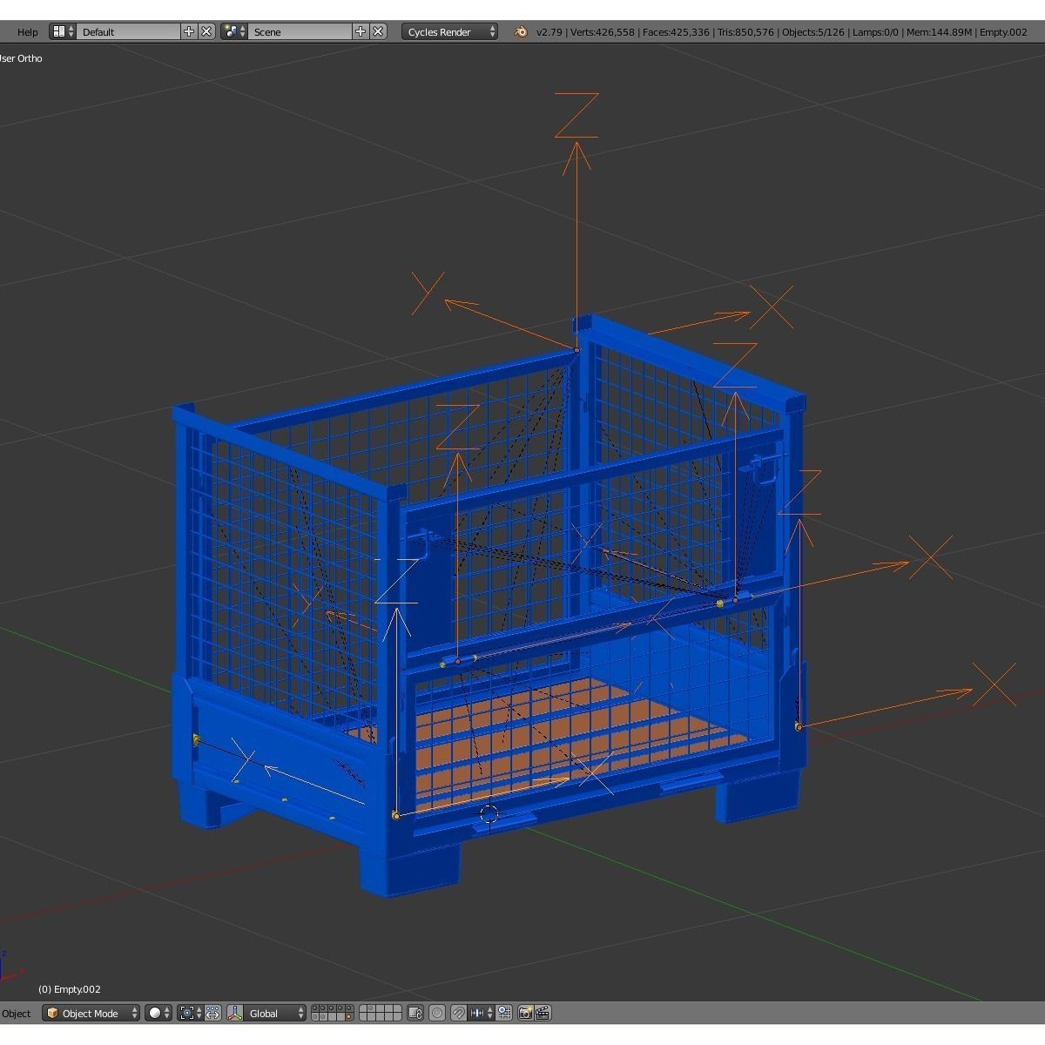Viewport: 1045px width, 1045px height.
Task: Click OpenGL render active viewport camera icon
Action: tap(525, 1013)
